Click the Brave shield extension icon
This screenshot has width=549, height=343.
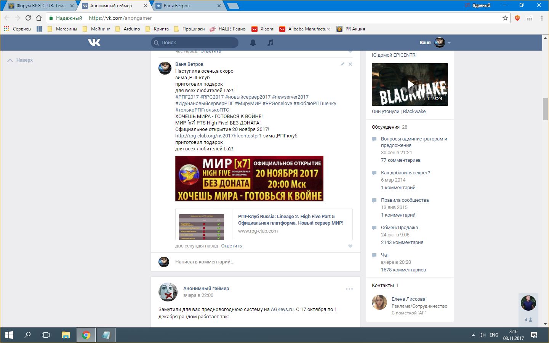click(517, 18)
